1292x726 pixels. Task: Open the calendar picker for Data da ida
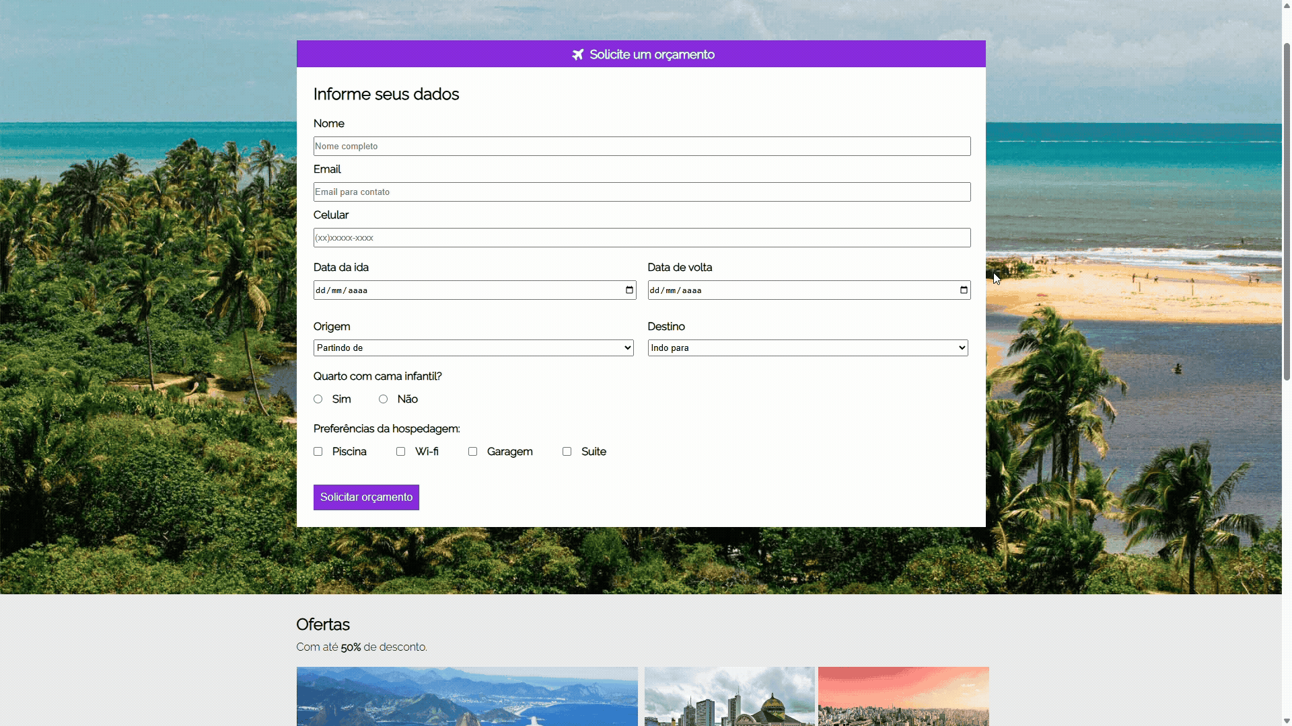pos(629,290)
